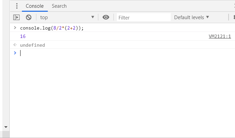Screen dimensions: 235x138
Task: Open console settings gear at toolbar edge
Action: point(233,17)
